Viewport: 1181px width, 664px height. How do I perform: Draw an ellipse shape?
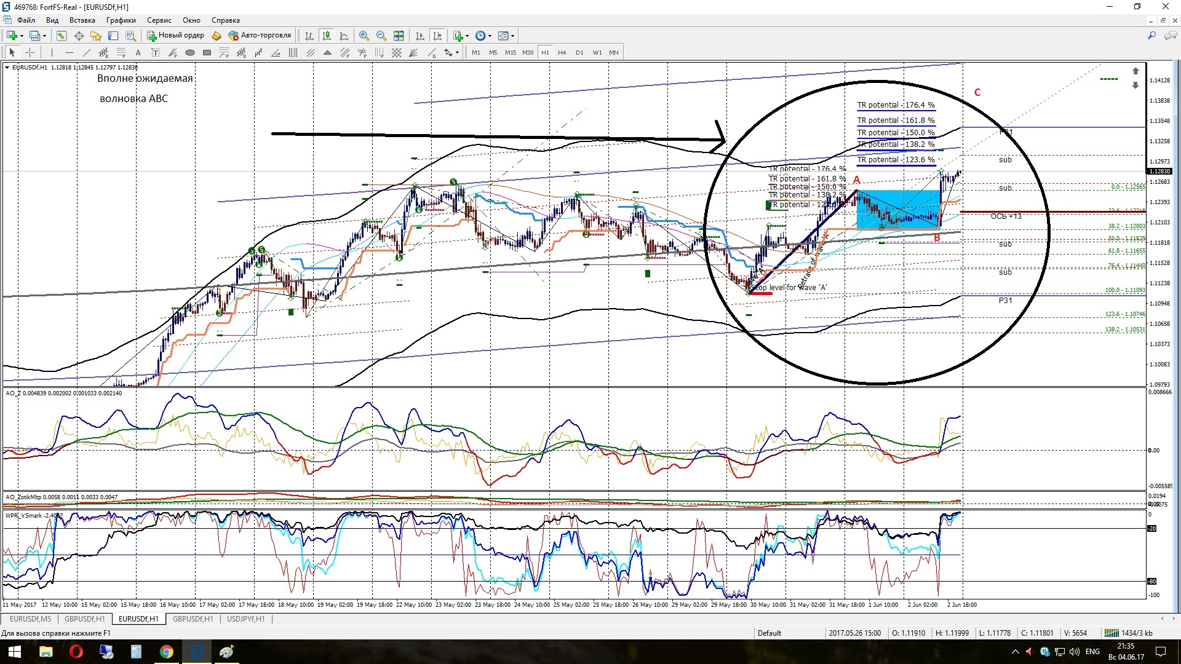click(190, 53)
